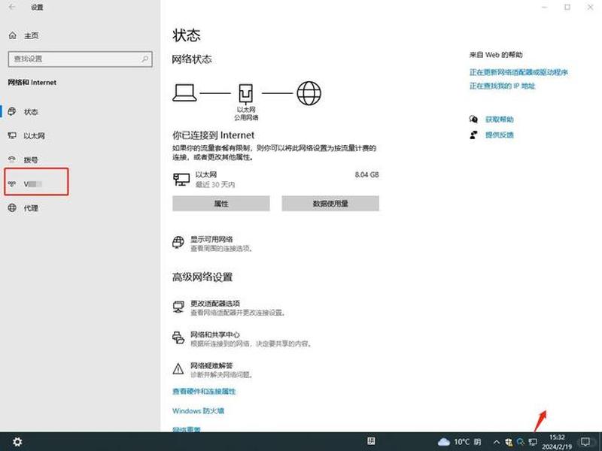
Task: Open 拨号 dial-up settings
Action: coord(31,160)
